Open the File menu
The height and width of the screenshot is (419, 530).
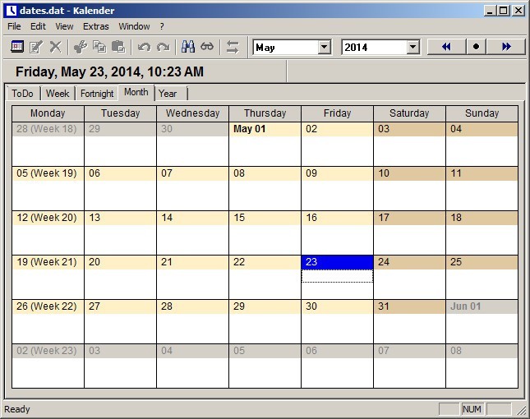[x=14, y=26]
